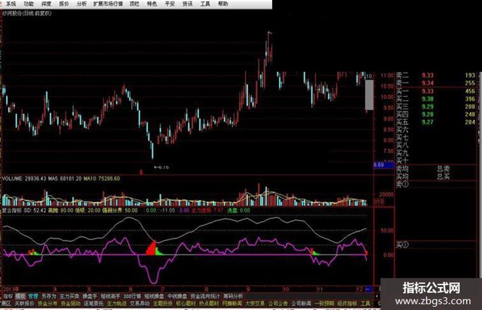This screenshot has width=482, height=310.
Task: Open 筹码分析 indicator tab
Action: 233,296
